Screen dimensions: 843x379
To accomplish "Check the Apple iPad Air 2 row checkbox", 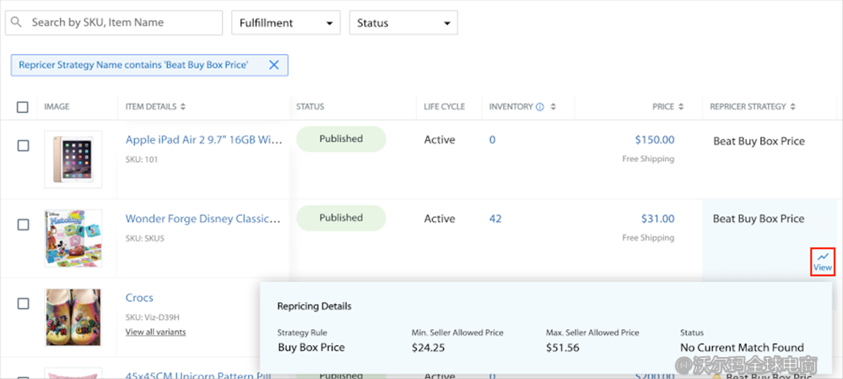I will click(23, 146).
